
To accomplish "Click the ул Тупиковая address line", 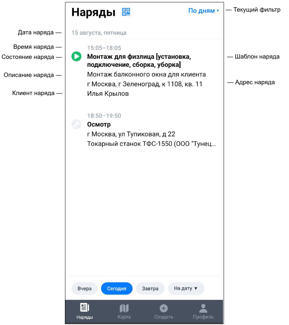I will pyautogui.click(x=131, y=134).
